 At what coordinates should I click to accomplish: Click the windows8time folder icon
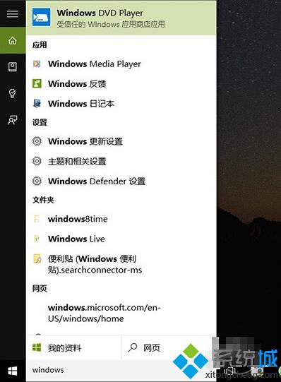37,219
